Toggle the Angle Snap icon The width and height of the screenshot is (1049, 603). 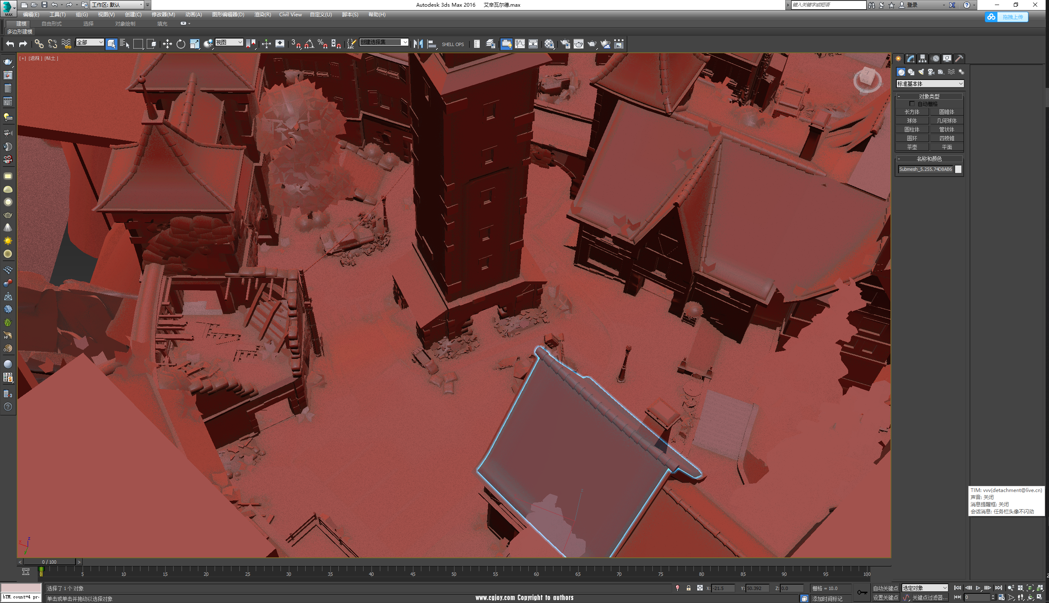coord(309,44)
